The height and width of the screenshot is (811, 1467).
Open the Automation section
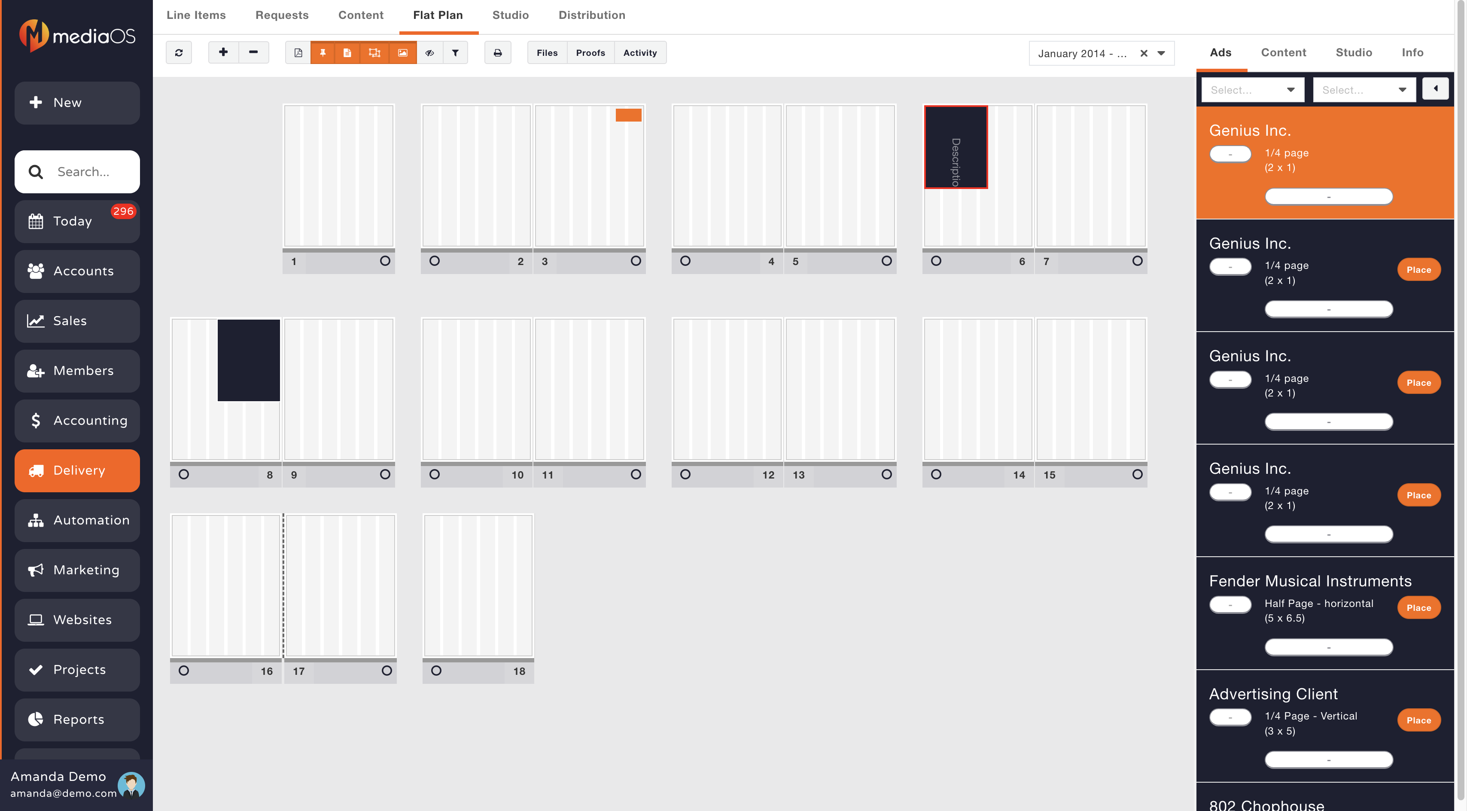77,520
